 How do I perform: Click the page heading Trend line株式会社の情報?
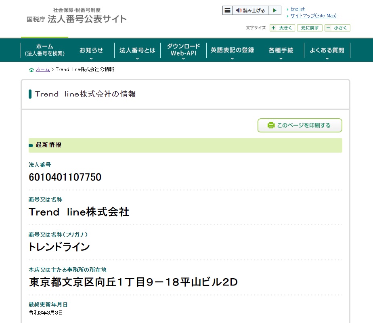(x=86, y=94)
